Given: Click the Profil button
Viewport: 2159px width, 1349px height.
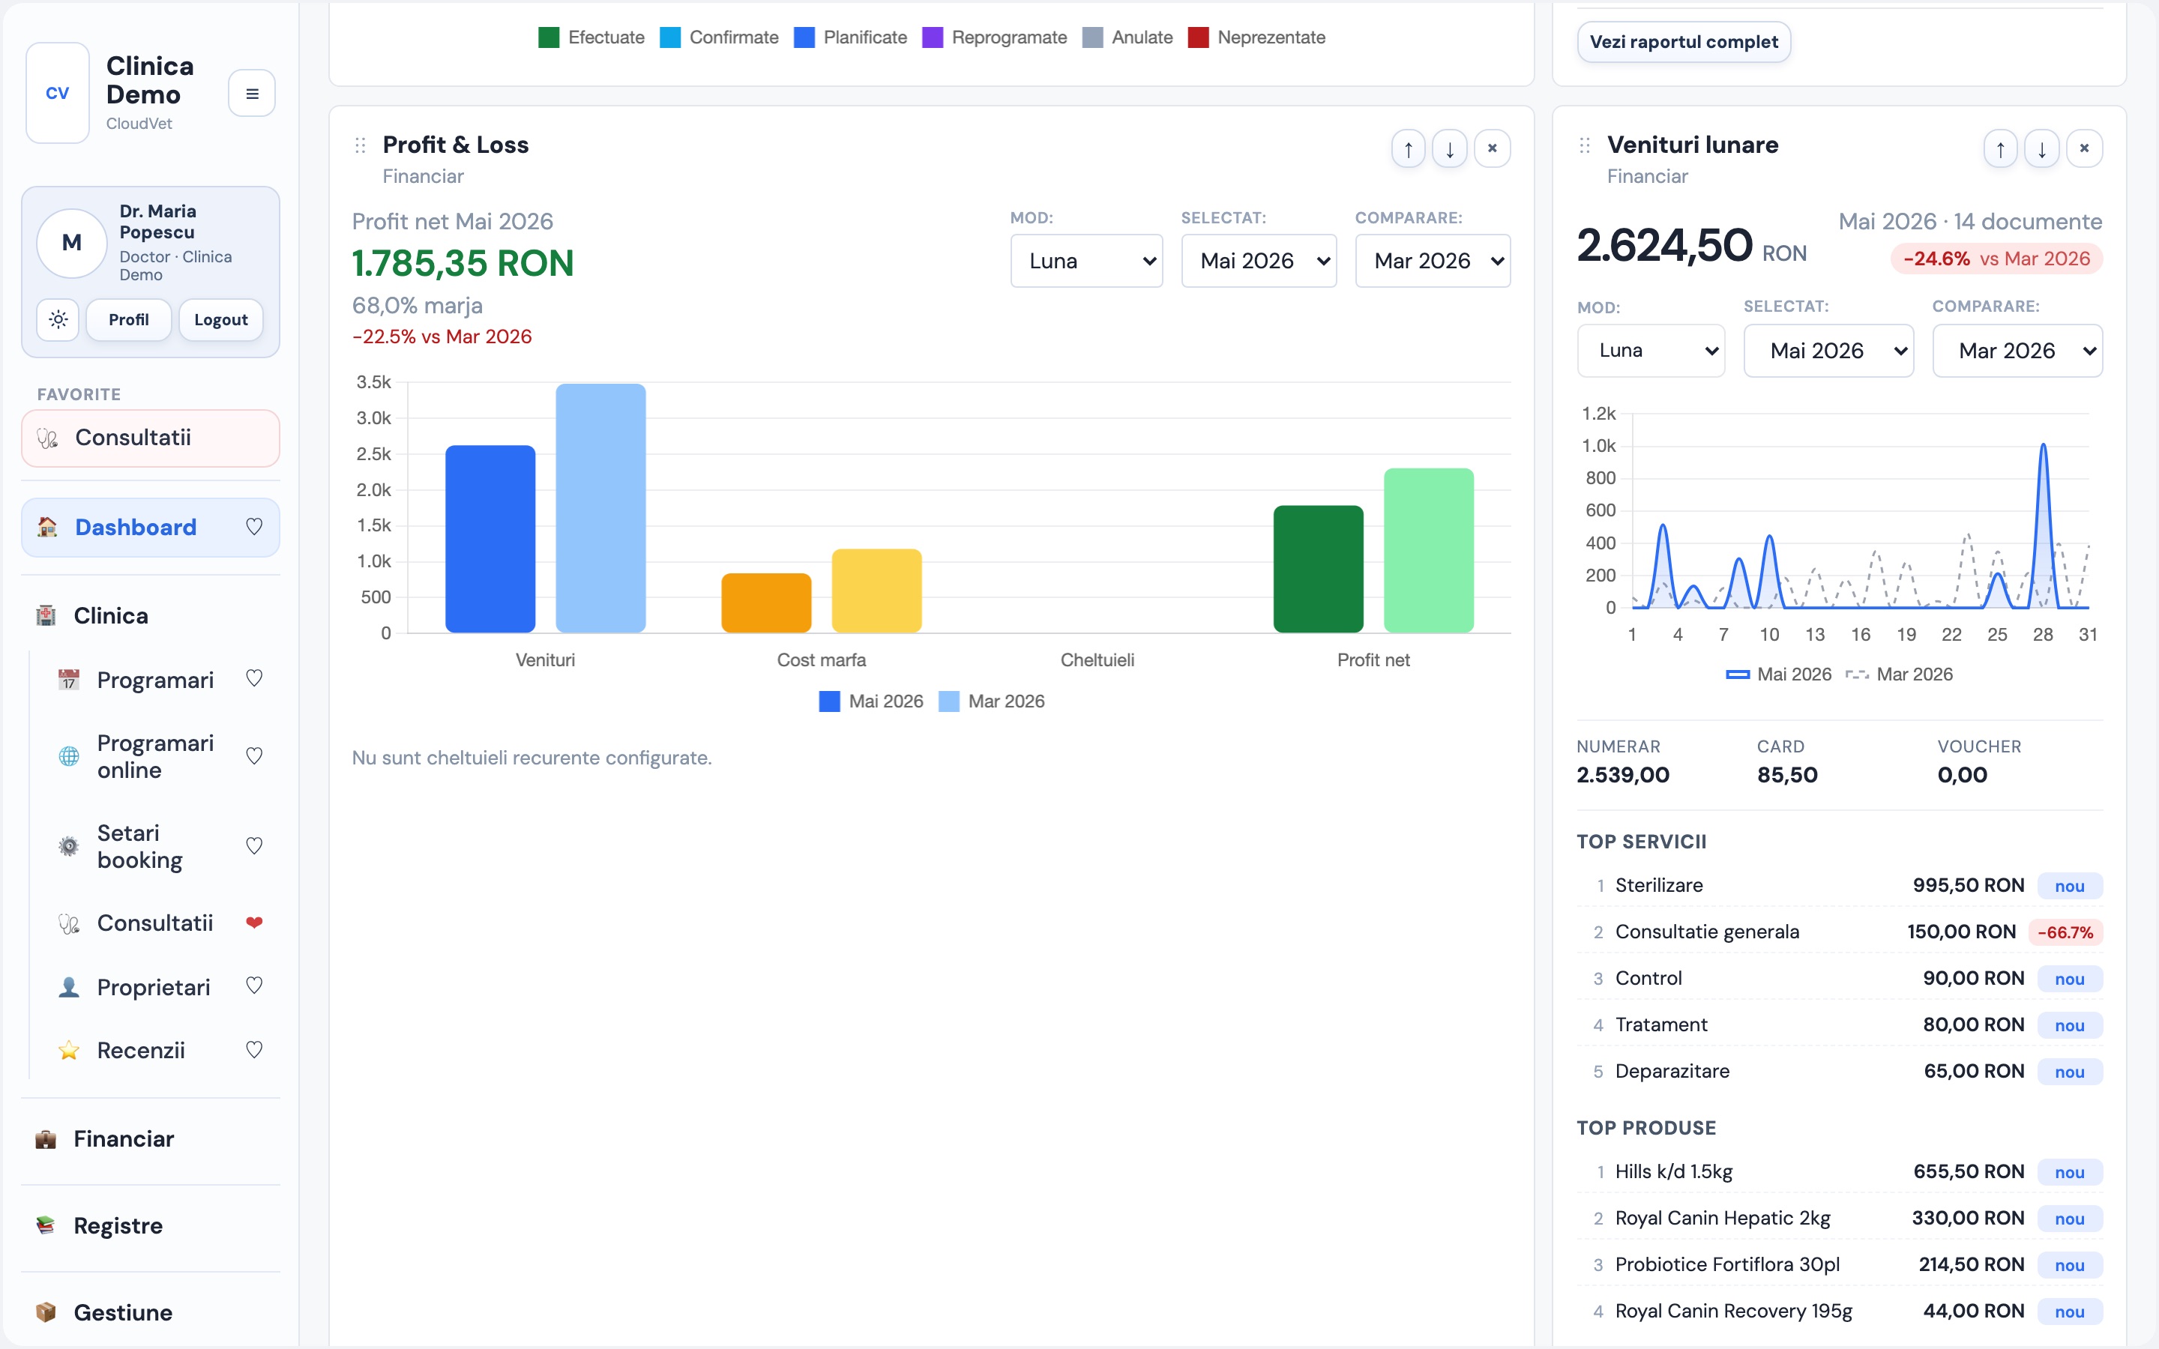Looking at the screenshot, I should [128, 319].
